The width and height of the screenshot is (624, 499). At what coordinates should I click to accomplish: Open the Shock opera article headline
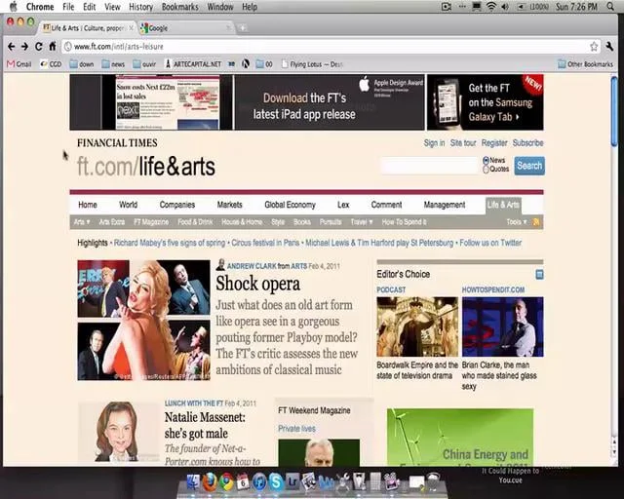pos(257,284)
